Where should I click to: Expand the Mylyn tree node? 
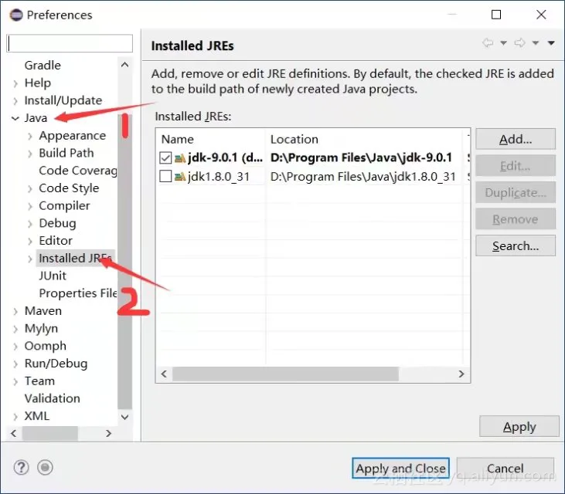click(15, 329)
